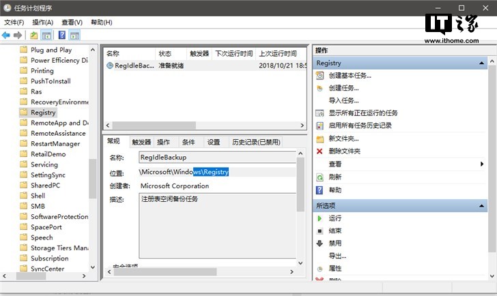Select the Plug and Play folder
Viewport: 497px width, 296px height.
pos(51,50)
